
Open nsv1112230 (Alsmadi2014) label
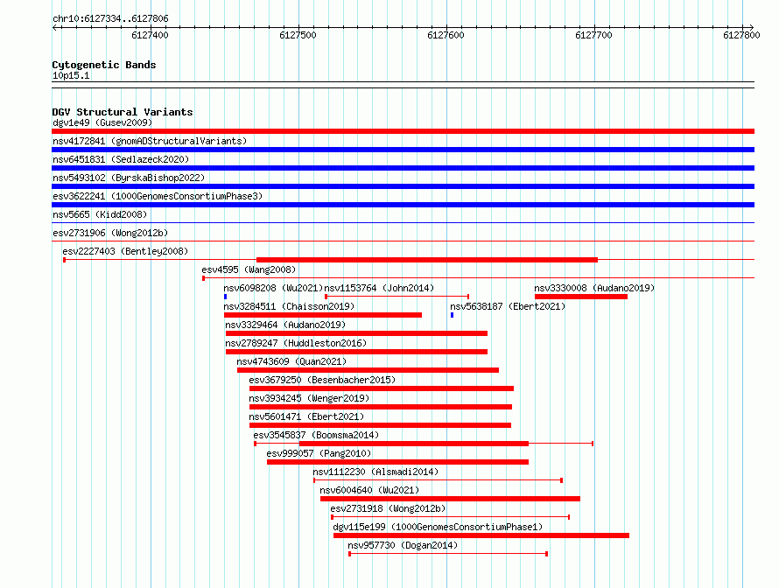click(375, 472)
